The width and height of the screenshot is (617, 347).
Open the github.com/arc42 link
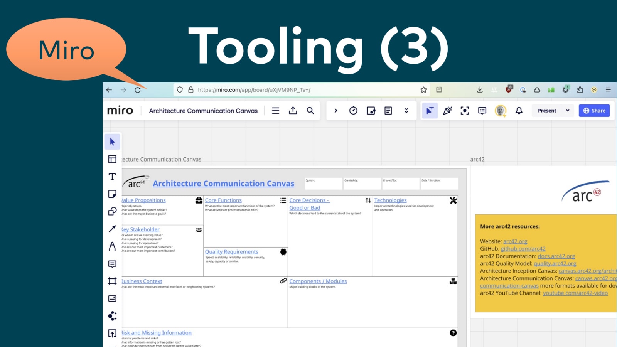click(x=523, y=249)
